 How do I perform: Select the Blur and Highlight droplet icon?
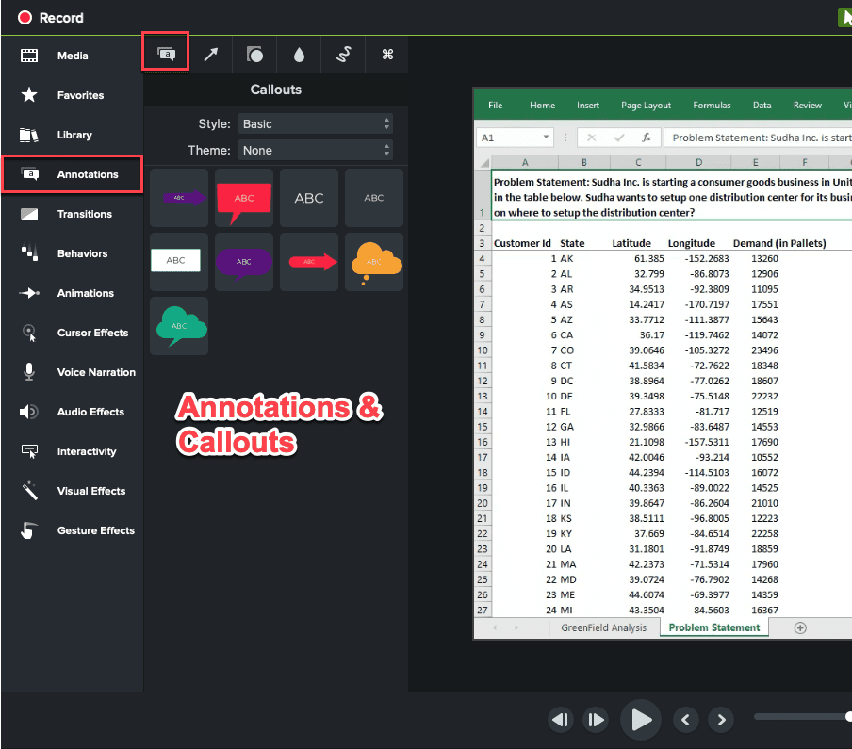pyautogui.click(x=299, y=55)
